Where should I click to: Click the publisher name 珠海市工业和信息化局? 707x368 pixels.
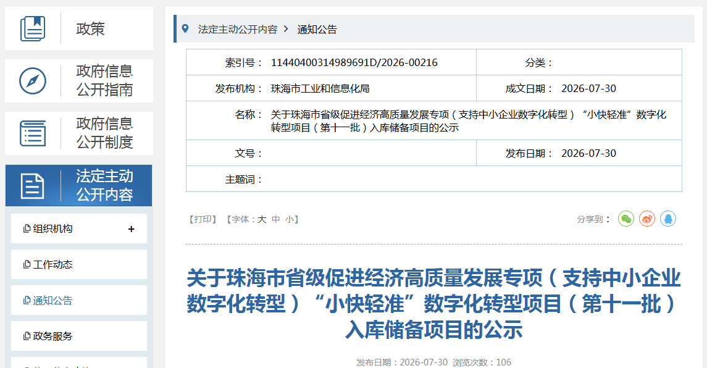click(x=320, y=89)
